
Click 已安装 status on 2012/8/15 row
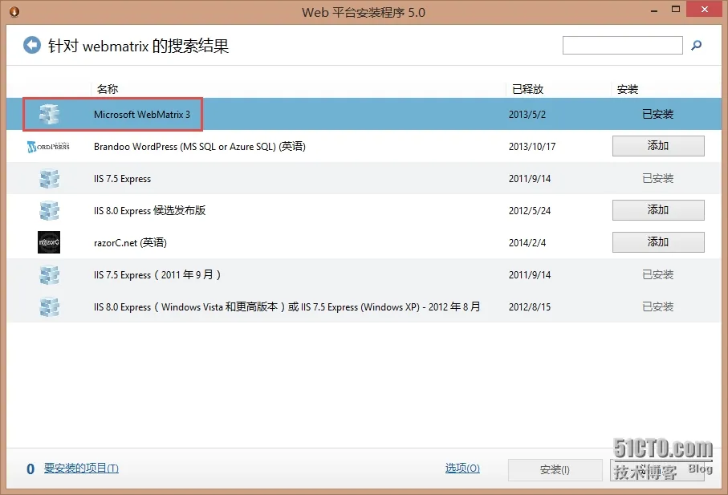pyautogui.click(x=657, y=306)
